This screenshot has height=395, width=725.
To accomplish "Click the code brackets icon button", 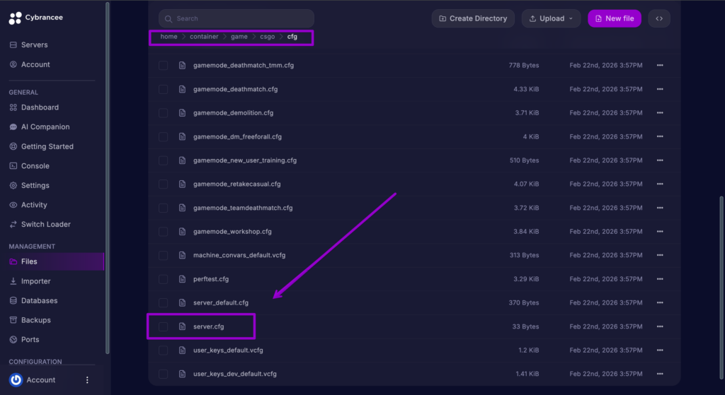I will coord(660,18).
